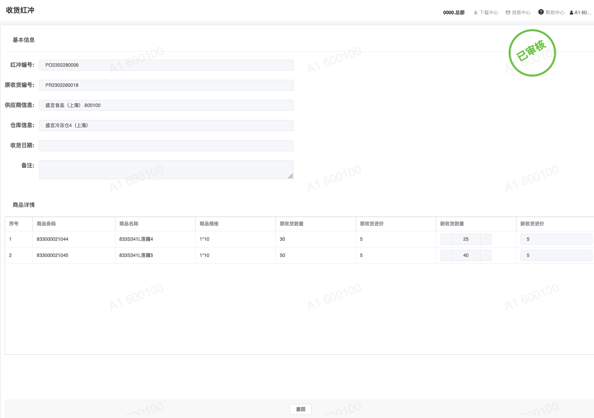
Task: Open the 消息中心 message center
Action: (x=518, y=13)
